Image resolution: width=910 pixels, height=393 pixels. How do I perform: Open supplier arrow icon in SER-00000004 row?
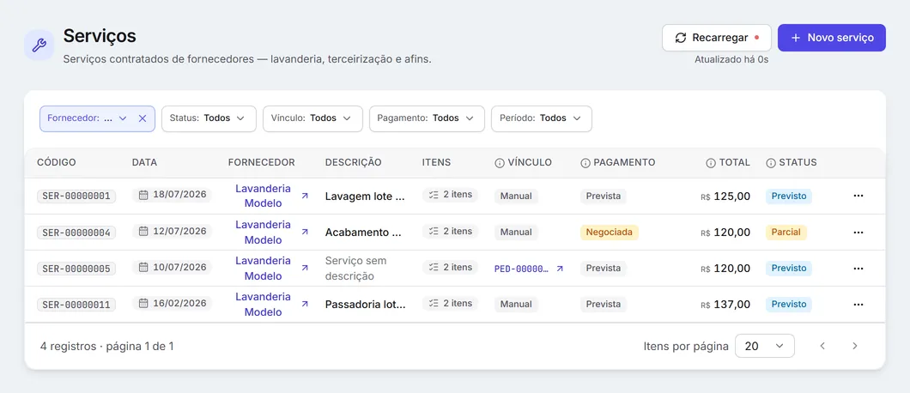tap(305, 233)
